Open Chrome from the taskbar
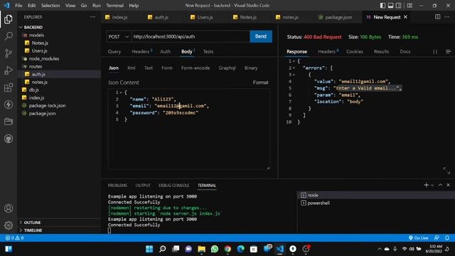 (x=227, y=249)
